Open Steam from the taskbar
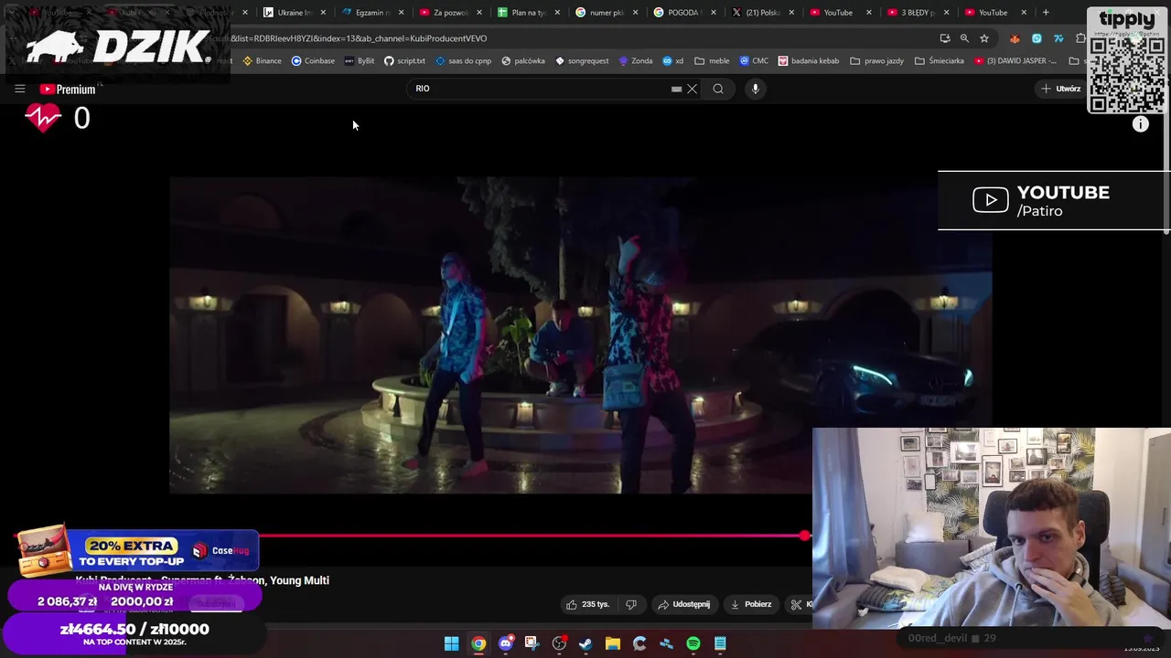1171x658 pixels. [x=585, y=643]
